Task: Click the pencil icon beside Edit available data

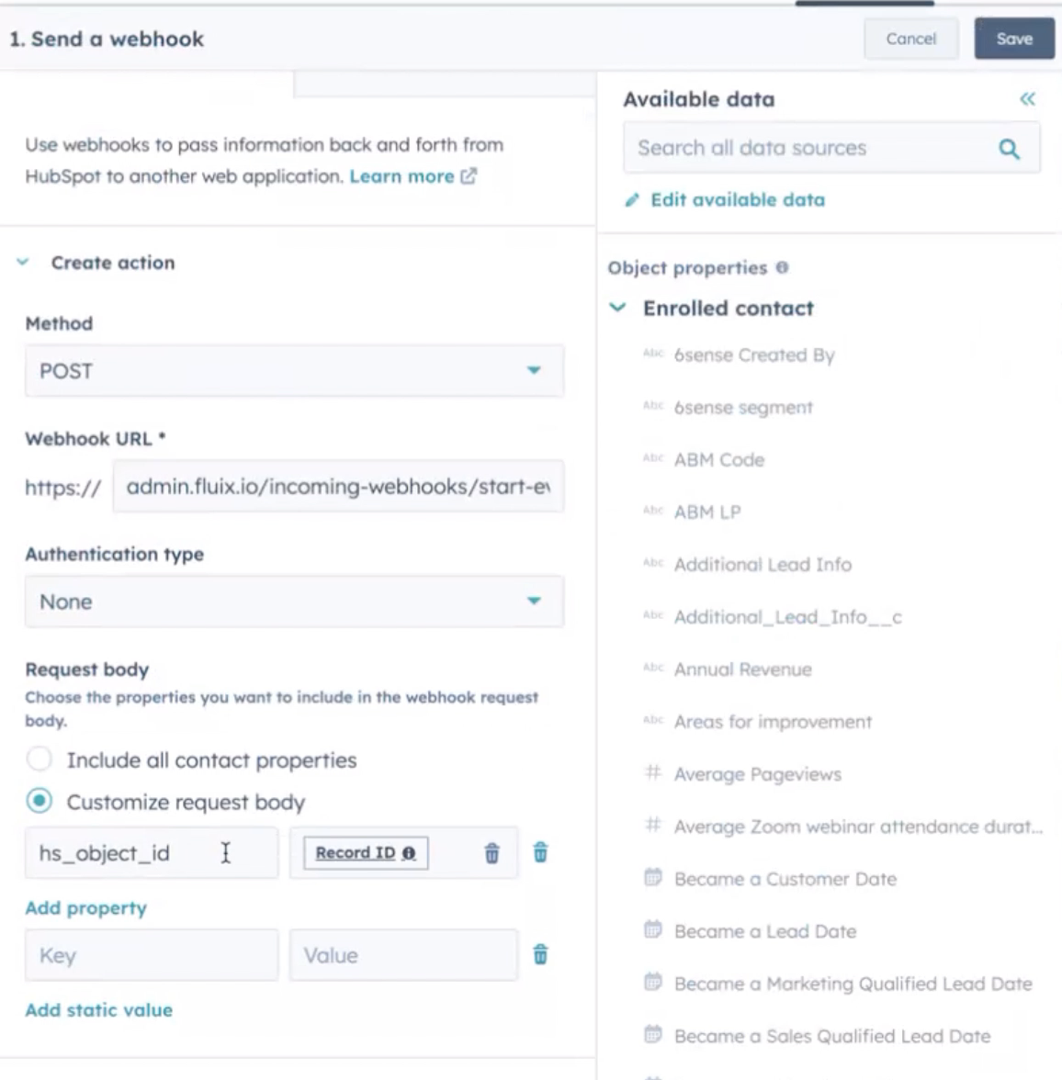Action: click(x=630, y=199)
